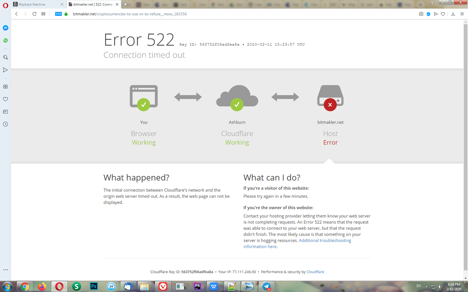This screenshot has width=468, height=292.
Task: Open the sidebar search icon
Action: 5,57
